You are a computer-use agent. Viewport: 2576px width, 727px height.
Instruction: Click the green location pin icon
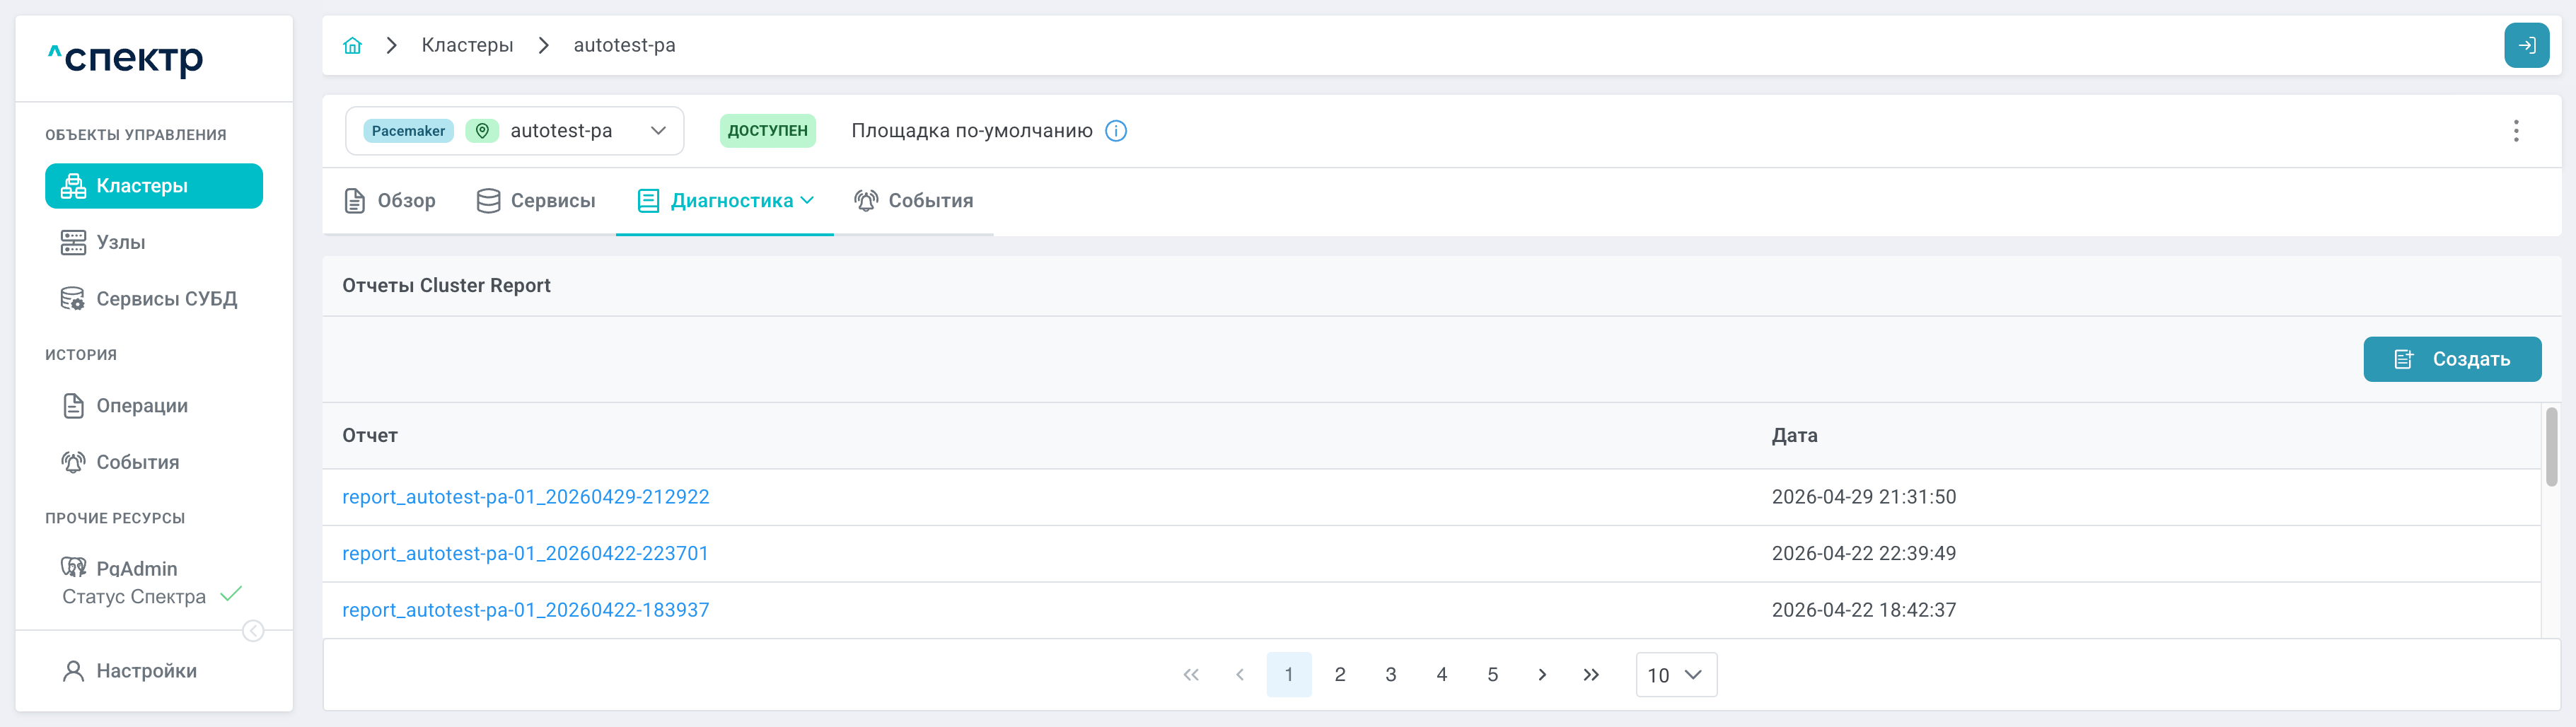click(482, 131)
